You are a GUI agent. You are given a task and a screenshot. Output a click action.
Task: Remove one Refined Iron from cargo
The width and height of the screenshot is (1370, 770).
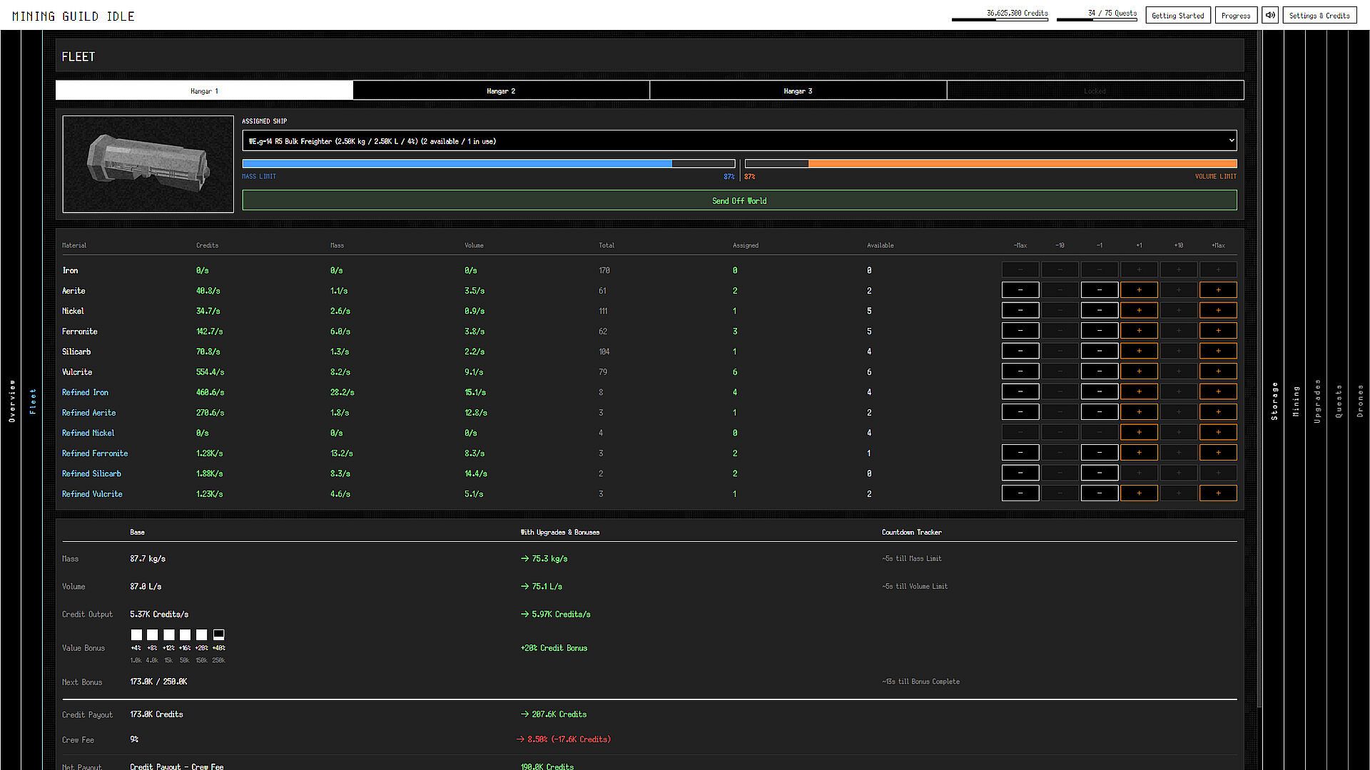[1100, 392]
